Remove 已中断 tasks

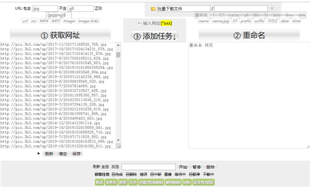pyautogui.click(x=156, y=175)
